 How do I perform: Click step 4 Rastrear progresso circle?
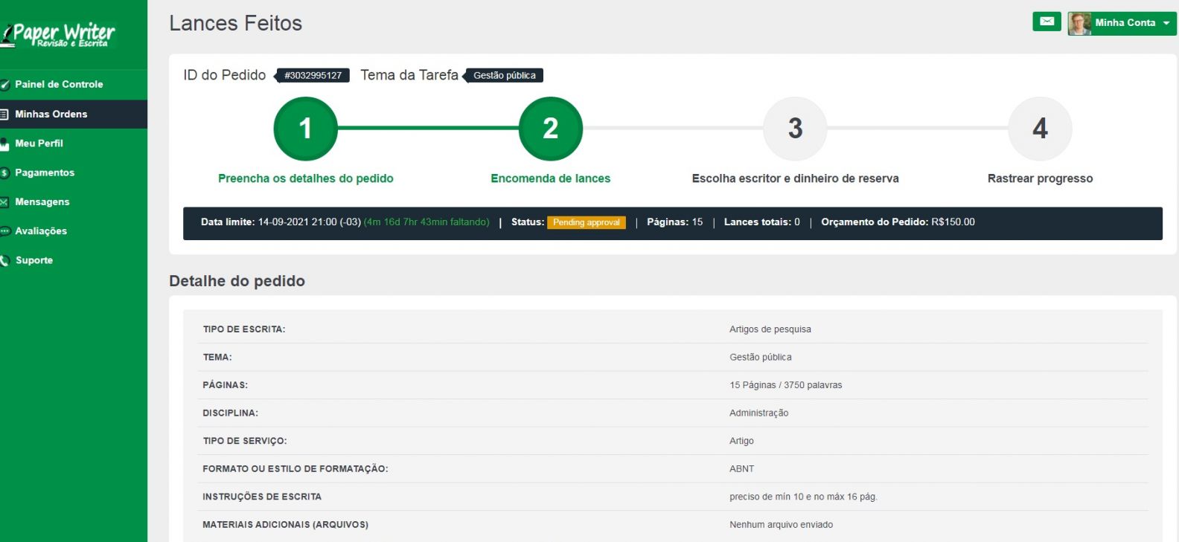click(1040, 129)
